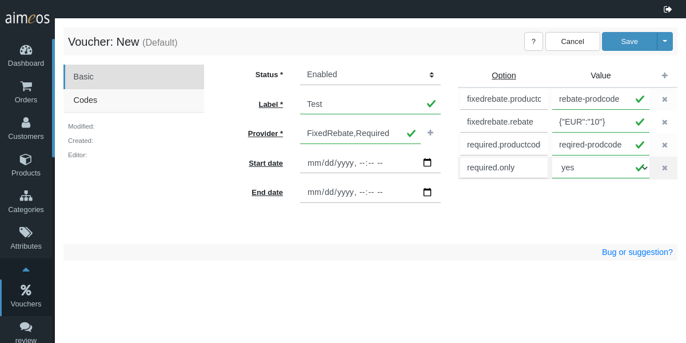The height and width of the screenshot is (343, 686).
Task: Edit the fixedrebate.productcode option name
Action: pyautogui.click(x=504, y=99)
